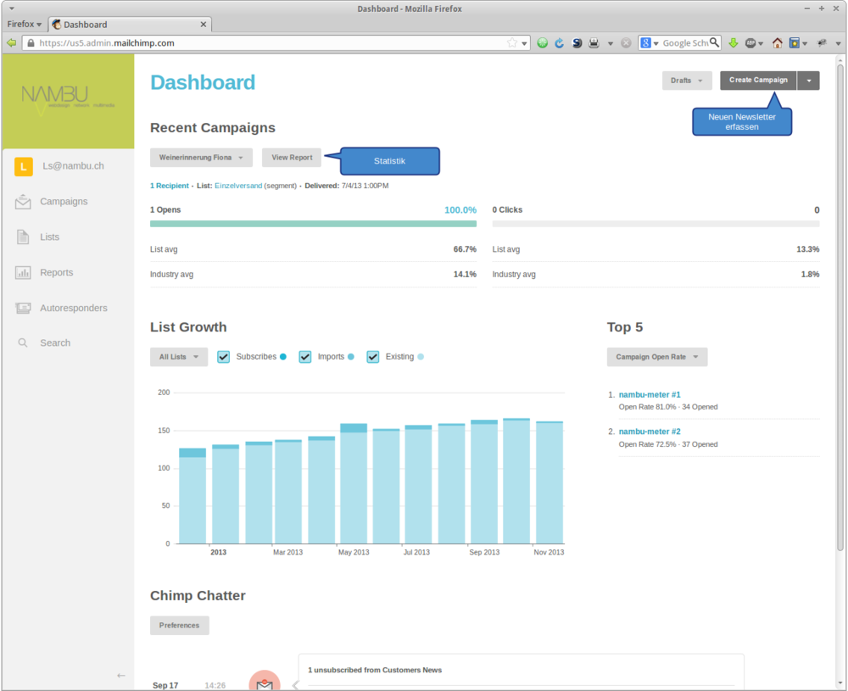Close the Dashboard tab
848x691 pixels.
[x=204, y=25]
